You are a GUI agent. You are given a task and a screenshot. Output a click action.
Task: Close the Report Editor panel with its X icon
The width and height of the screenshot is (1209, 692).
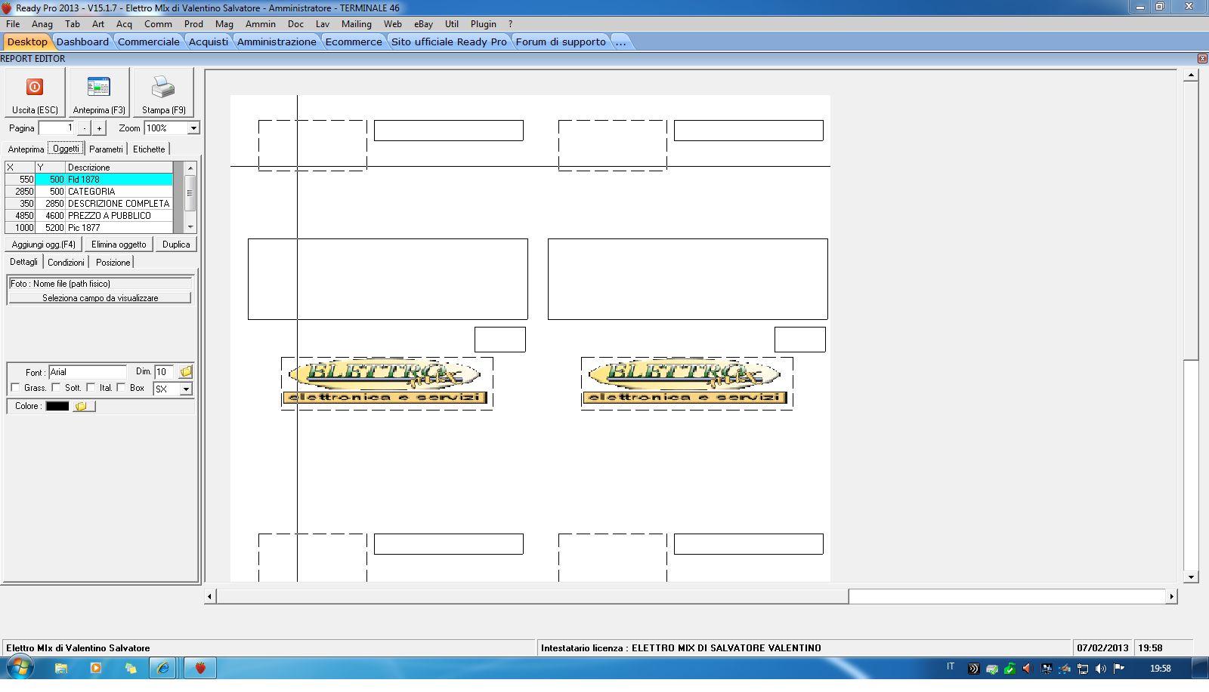coord(1202,59)
